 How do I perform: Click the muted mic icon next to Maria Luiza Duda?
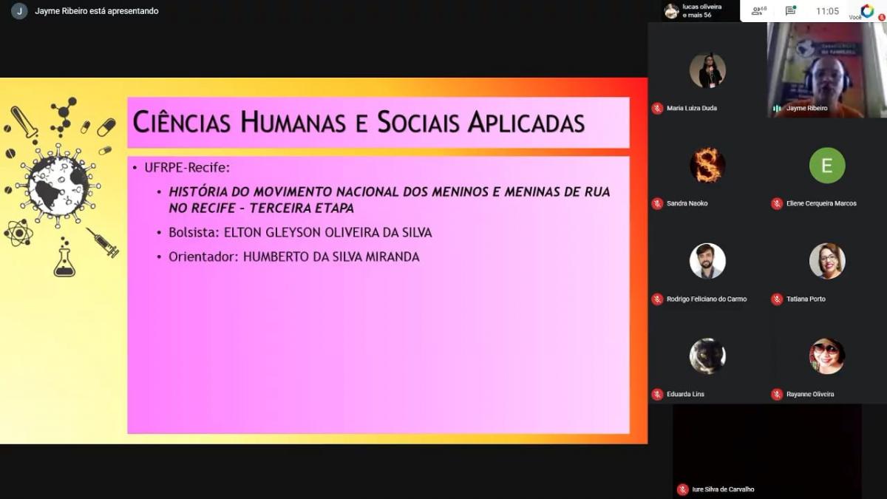pyautogui.click(x=657, y=108)
